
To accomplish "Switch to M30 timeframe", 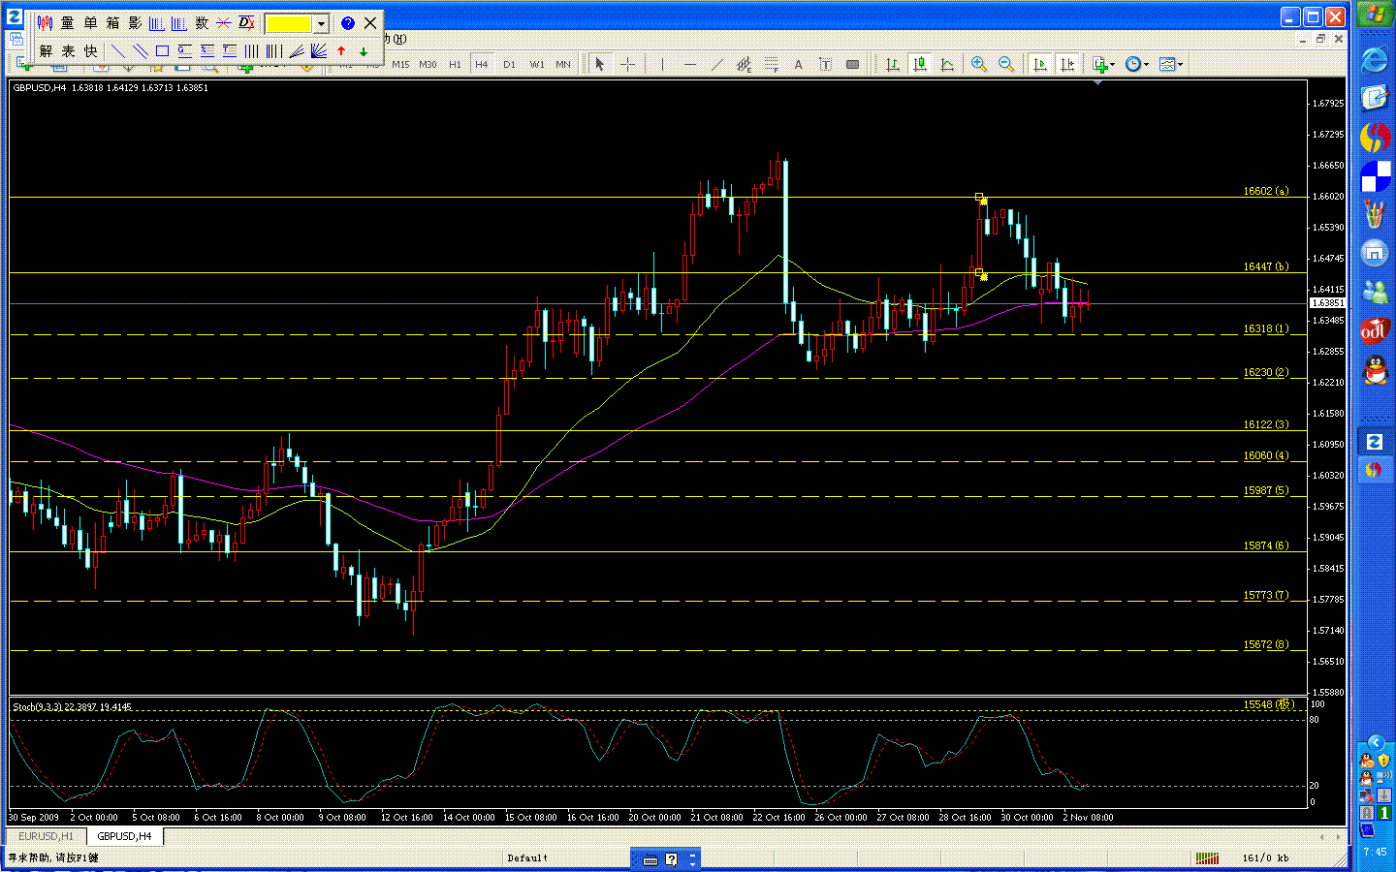I will [x=428, y=65].
